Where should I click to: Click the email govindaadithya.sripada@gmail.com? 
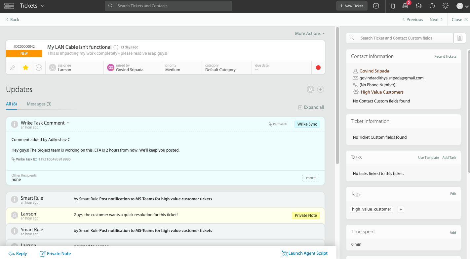tap(391, 78)
